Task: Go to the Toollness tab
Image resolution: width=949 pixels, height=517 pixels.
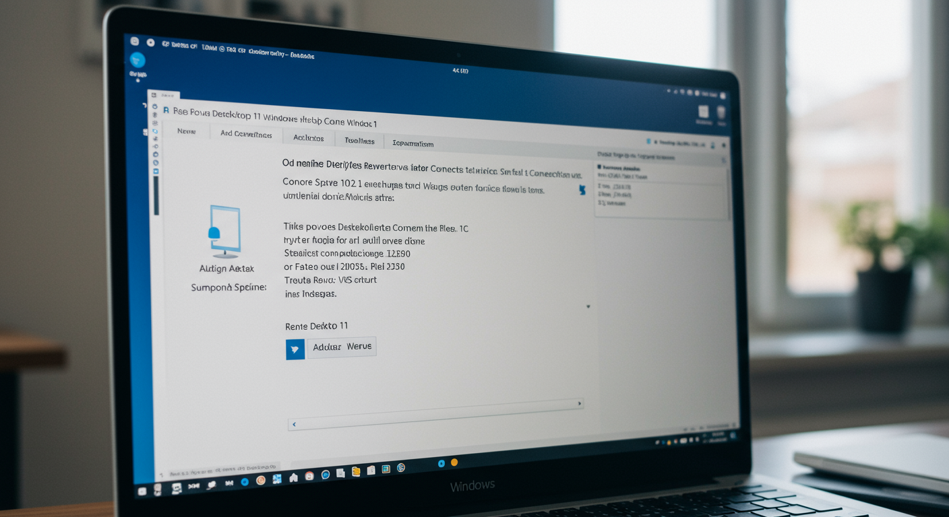Action: [x=359, y=141]
